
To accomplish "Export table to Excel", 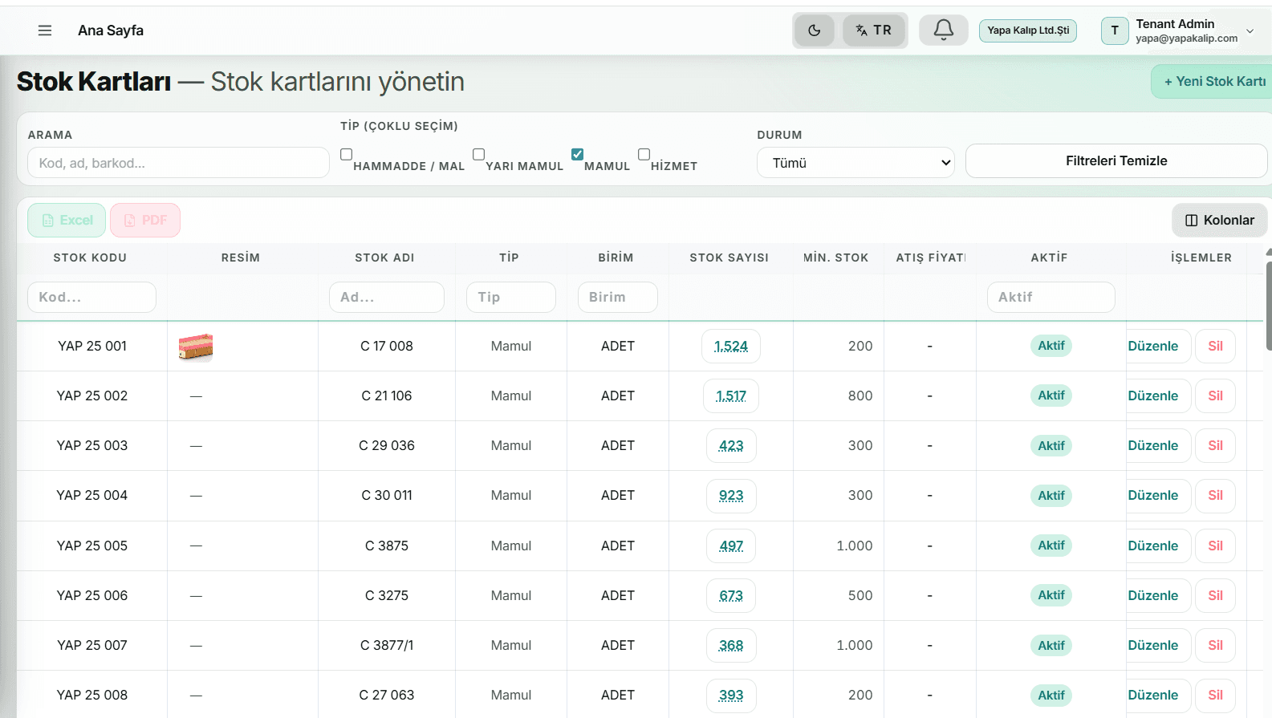I will coord(67,220).
